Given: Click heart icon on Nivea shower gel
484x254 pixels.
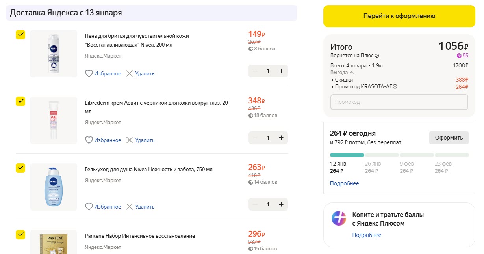Looking at the screenshot, I should pyautogui.click(x=89, y=207).
